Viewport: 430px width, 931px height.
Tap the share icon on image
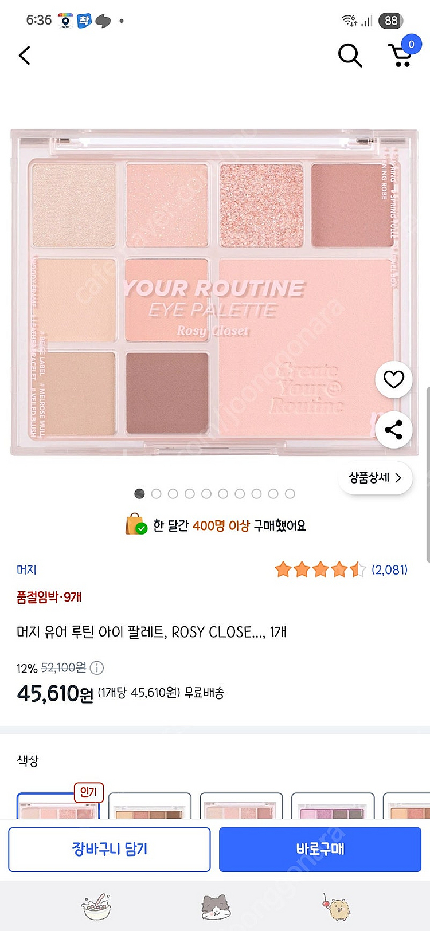coord(394,430)
